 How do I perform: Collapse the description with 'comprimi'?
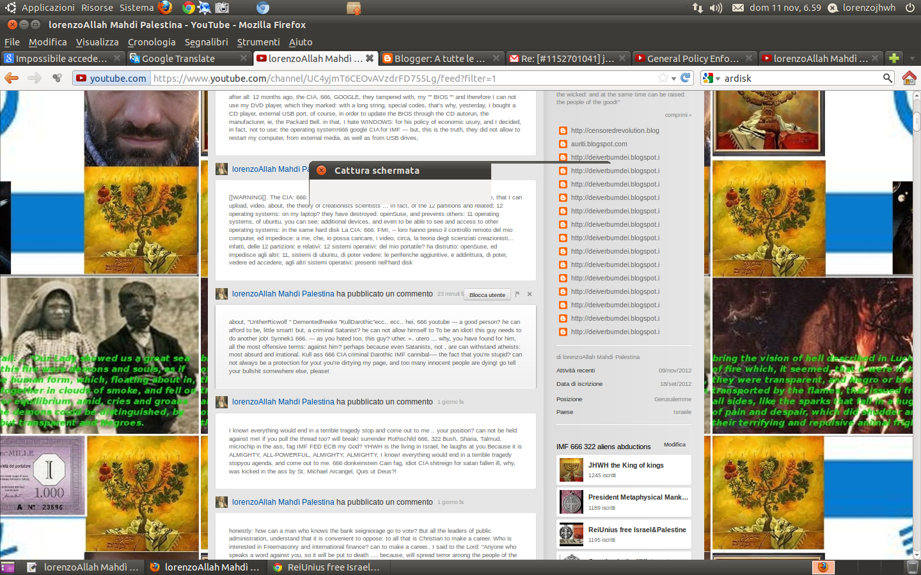(677, 115)
